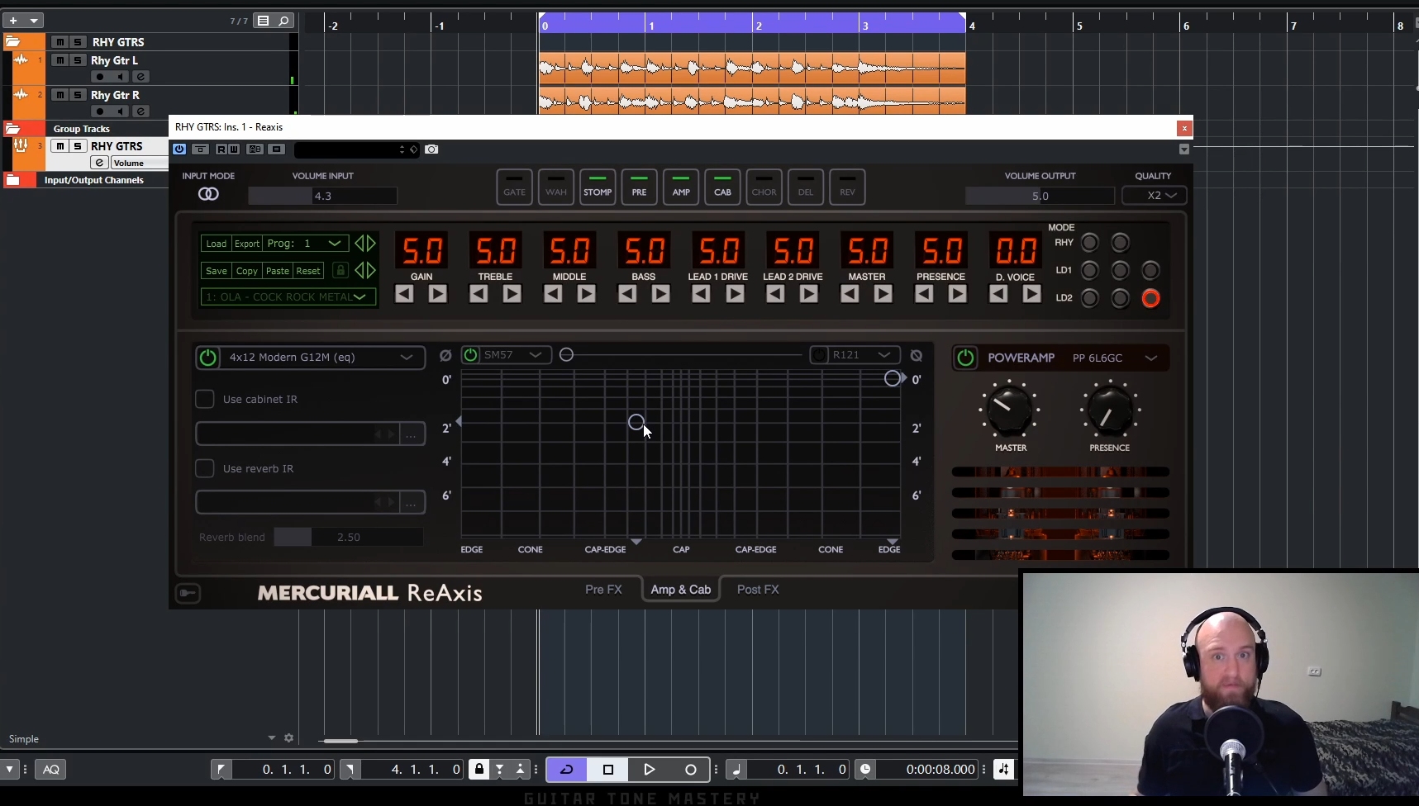This screenshot has width=1419, height=806.
Task: Click Save in the preset panel
Action: pyautogui.click(x=217, y=271)
